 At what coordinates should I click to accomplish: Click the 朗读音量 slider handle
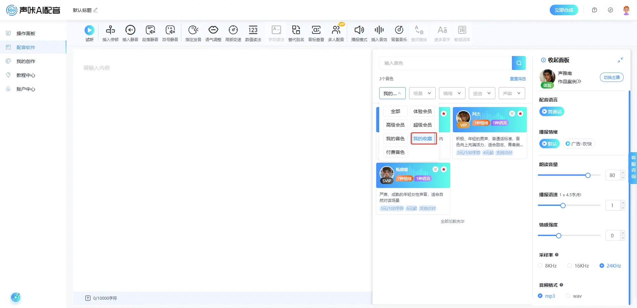[x=588, y=175]
